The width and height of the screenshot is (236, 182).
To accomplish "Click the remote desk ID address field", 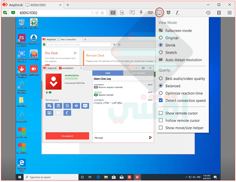I will 79,44.
